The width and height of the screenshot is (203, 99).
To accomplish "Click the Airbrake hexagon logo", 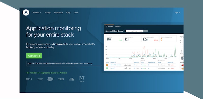I will point(26,13).
